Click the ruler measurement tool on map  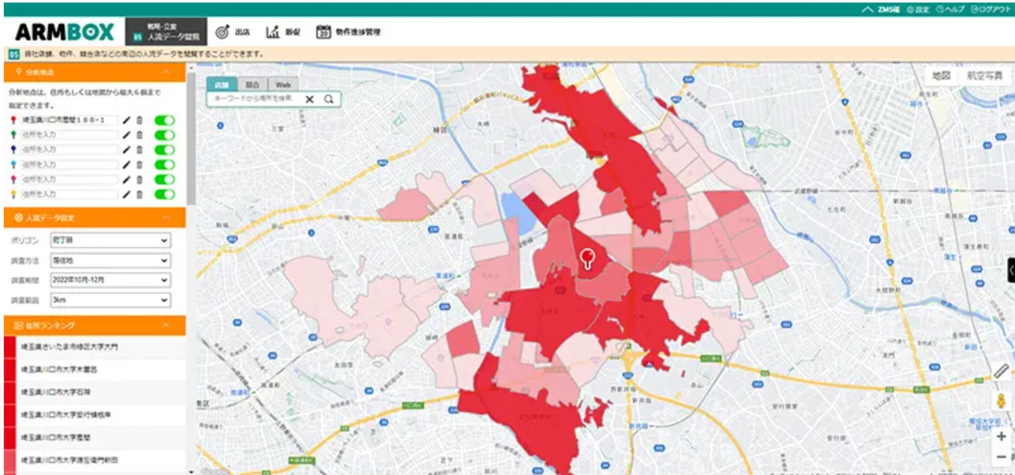point(1000,371)
